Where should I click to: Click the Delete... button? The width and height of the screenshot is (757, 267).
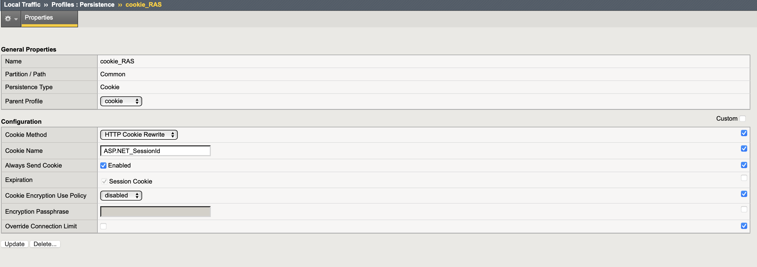tap(45, 244)
